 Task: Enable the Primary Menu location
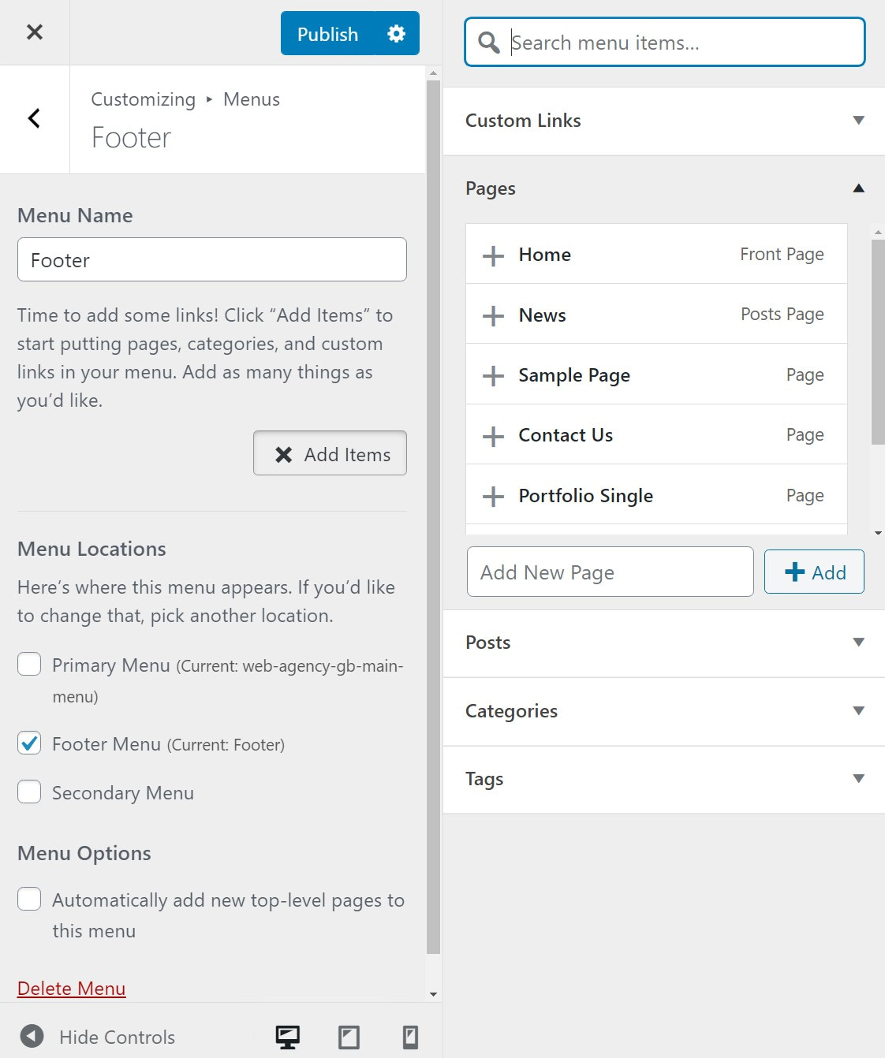pos(29,665)
